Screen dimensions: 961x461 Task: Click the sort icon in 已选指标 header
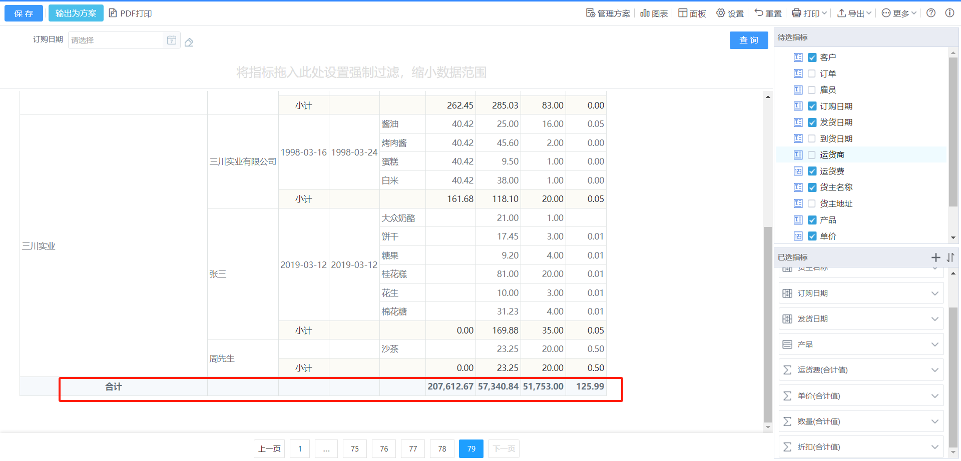tap(950, 257)
